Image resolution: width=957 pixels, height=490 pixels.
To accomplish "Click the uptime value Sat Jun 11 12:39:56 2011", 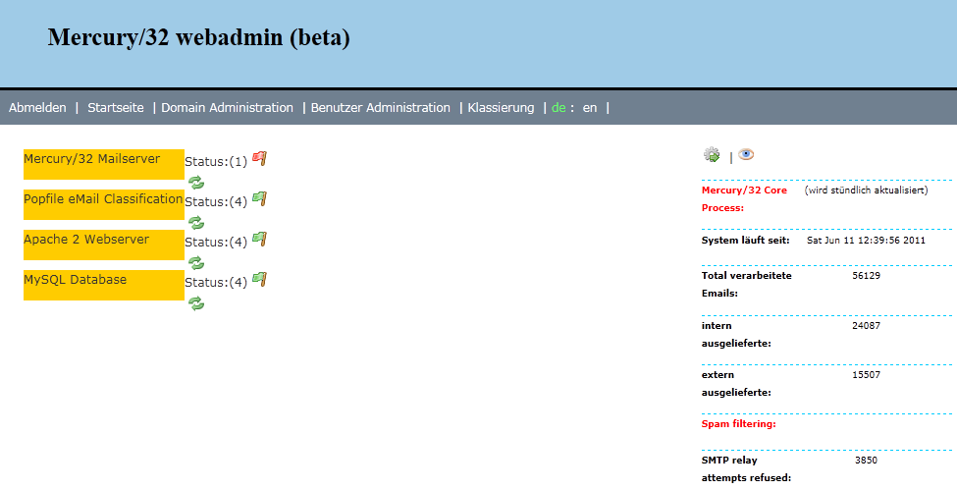I will (866, 241).
